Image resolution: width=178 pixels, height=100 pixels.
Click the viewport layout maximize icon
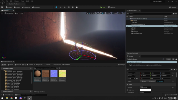(x=124, y=13)
